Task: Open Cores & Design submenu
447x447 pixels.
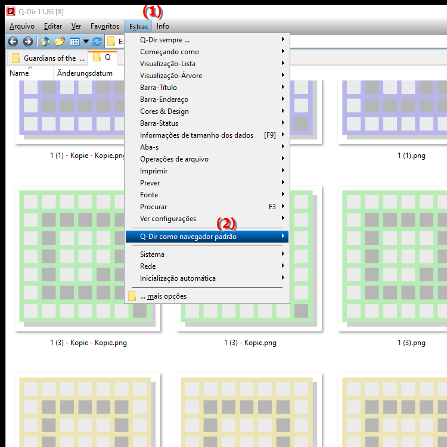Action: [x=207, y=111]
